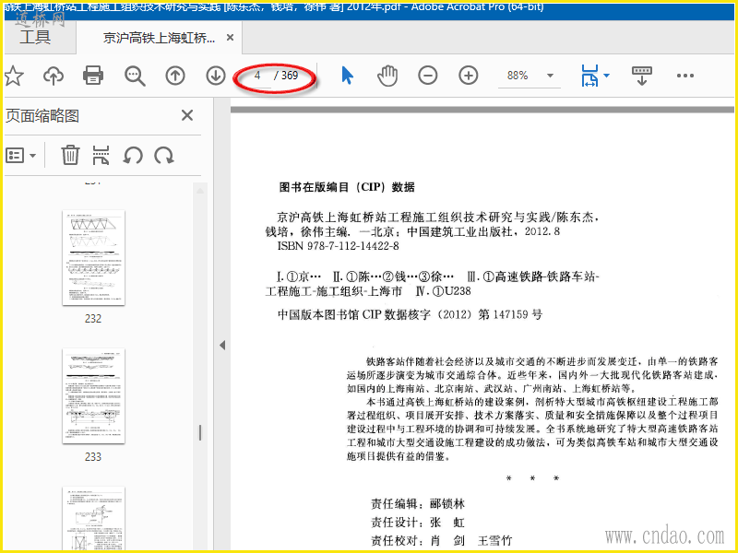Open the more tools ellipsis menu
The height and width of the screenshot is (553, 738).
[x=685, y=76]
